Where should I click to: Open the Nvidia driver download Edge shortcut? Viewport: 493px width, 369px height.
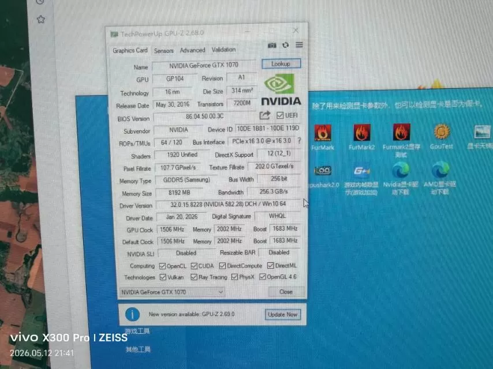click(x=401, y=171)
